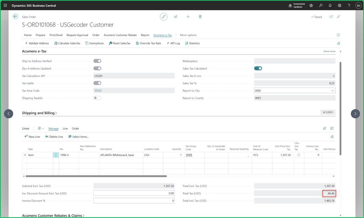The image size is (364, 218).
Task: Open the row options menu for line 1996-S
Action: tap(56, 155)
